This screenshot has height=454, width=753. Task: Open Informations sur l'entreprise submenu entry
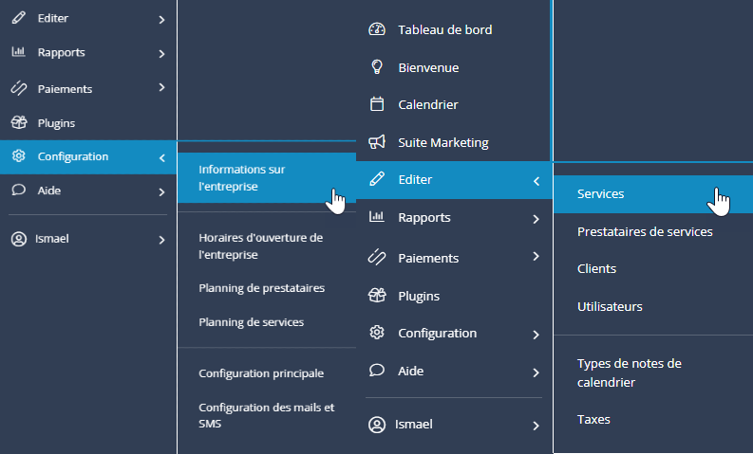tap(267, 178)
